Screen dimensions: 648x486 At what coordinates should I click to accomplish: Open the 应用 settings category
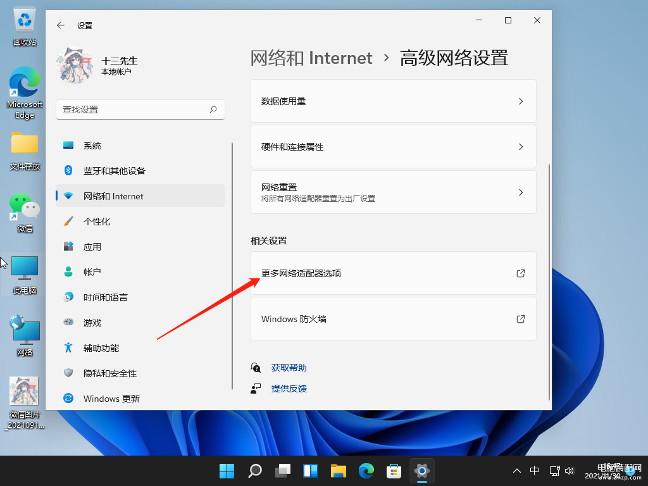[x=140, y=246]
